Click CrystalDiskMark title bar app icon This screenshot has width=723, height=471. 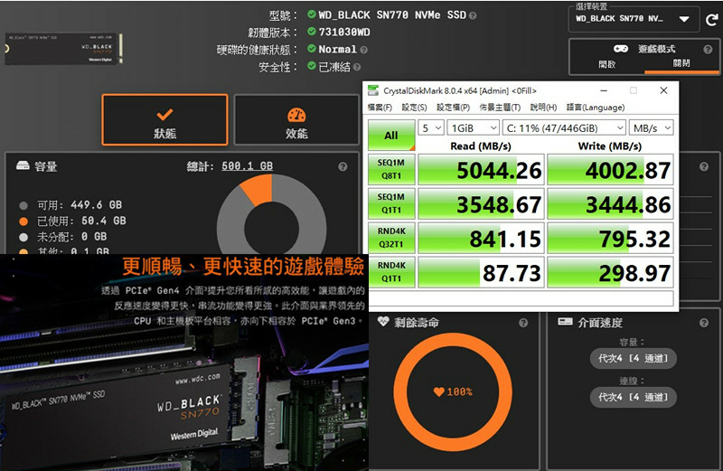pos(373,90)
